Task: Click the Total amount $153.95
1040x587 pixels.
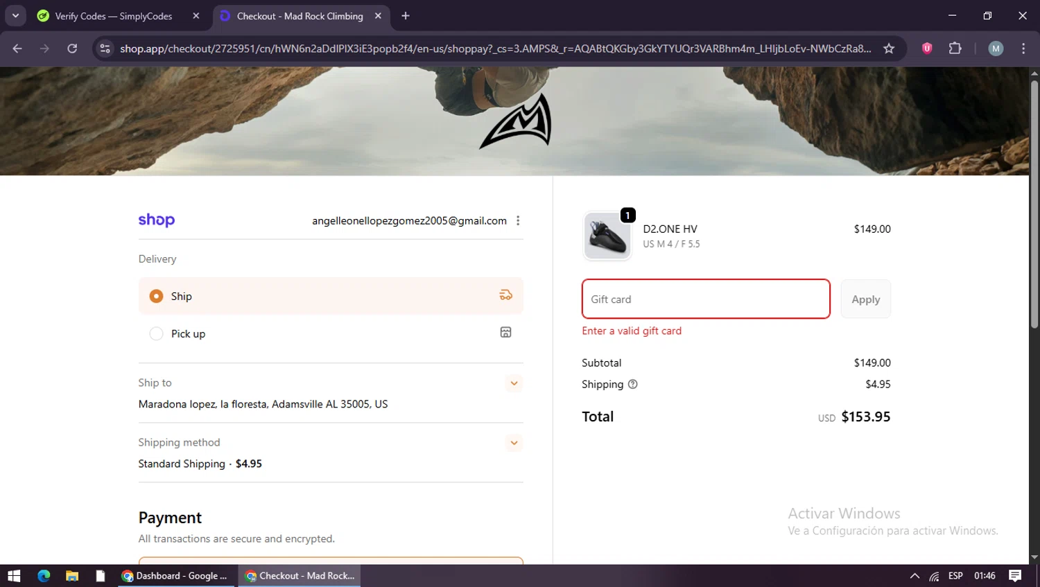Action: (x=865, y=417)
